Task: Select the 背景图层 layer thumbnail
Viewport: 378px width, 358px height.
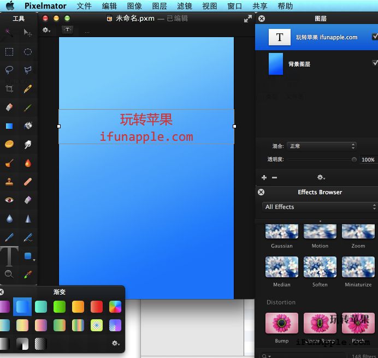Action: point(276,64)
